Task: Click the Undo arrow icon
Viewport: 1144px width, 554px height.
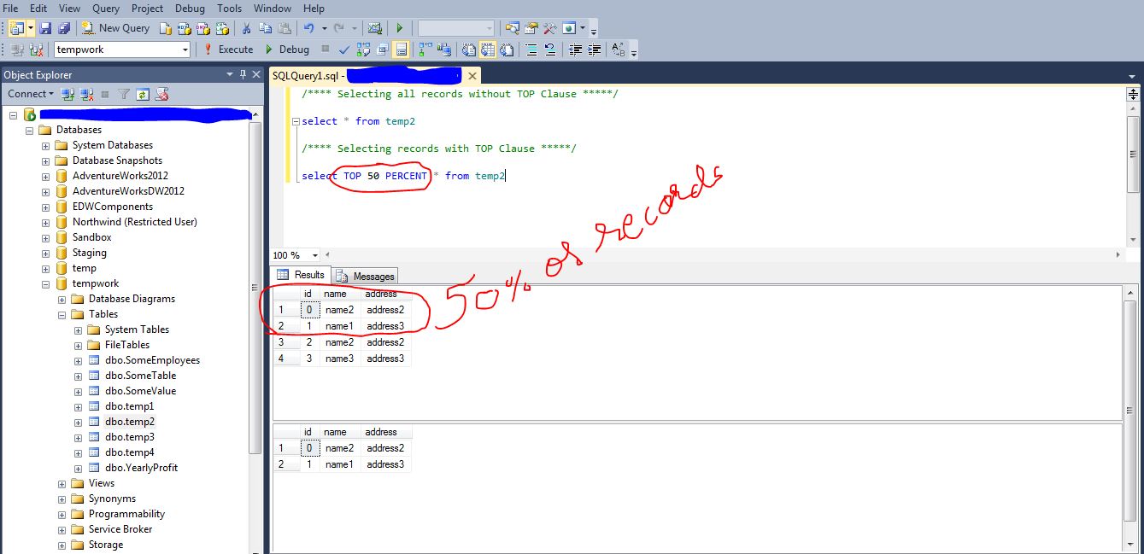Action: click(309, 28)
